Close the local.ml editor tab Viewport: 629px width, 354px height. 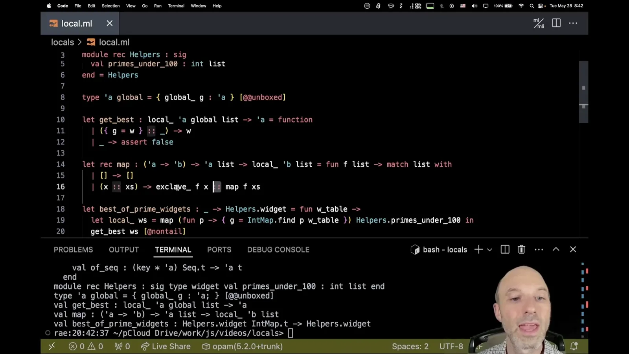[x=110, y=23]
